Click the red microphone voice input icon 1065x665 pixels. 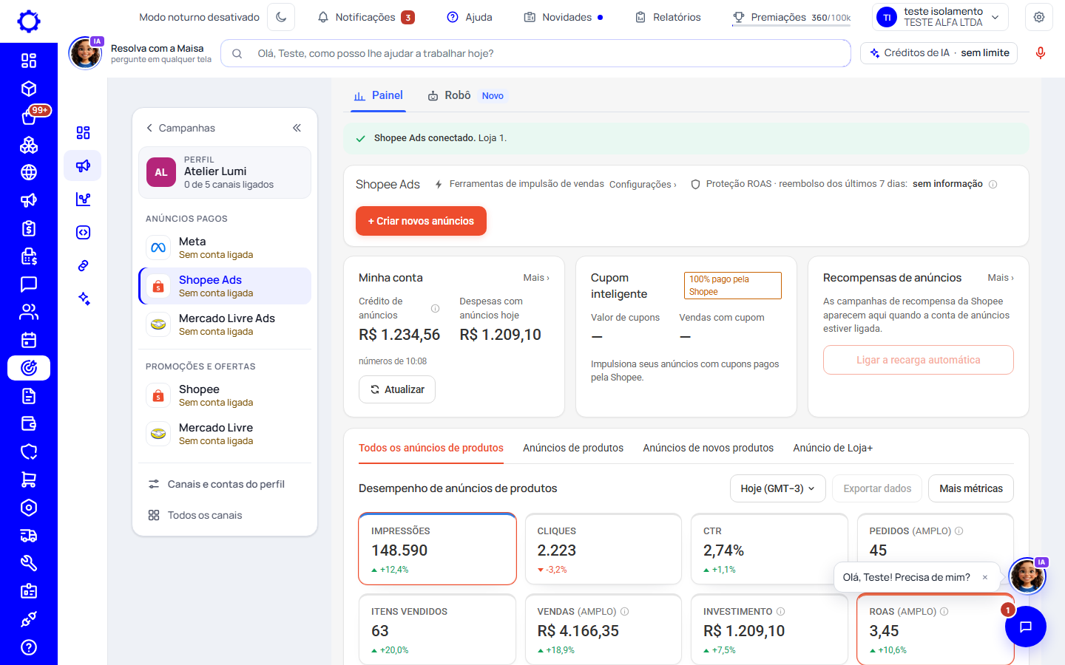pos(1040,53)
